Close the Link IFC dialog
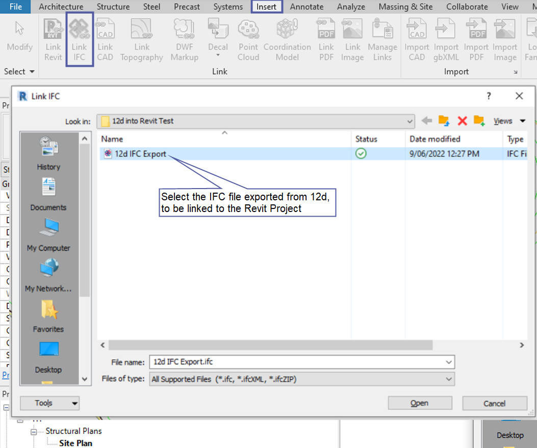 (519, 96)
